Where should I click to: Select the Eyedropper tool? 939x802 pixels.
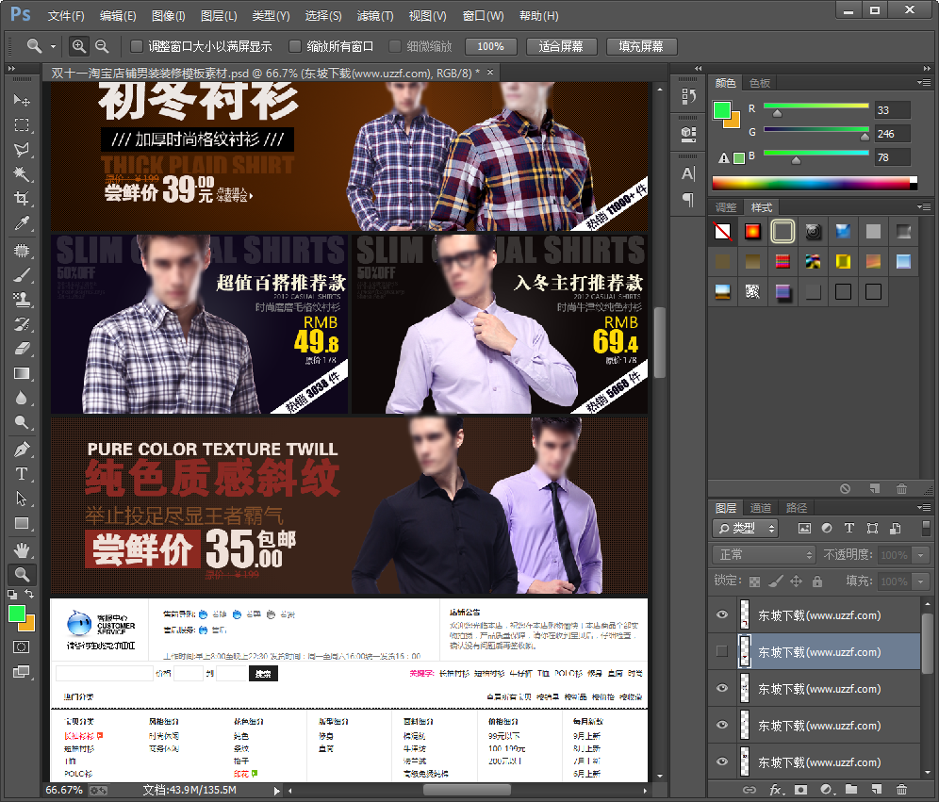pyautogui.click(x=21, y=223)
